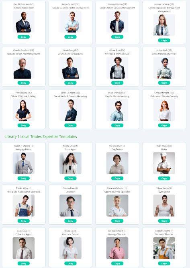Copy Serina McMann Website Security template
This screenshot has height=268, width=190.
[164, 126]
